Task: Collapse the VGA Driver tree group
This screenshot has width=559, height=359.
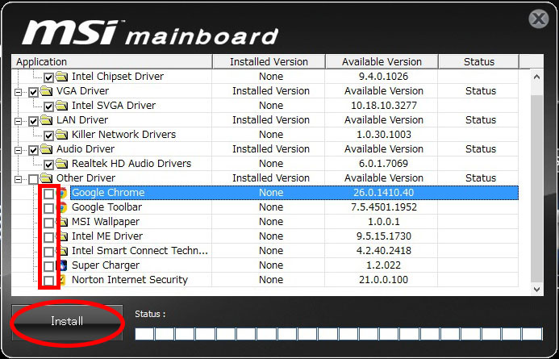Action: (19, 91)
